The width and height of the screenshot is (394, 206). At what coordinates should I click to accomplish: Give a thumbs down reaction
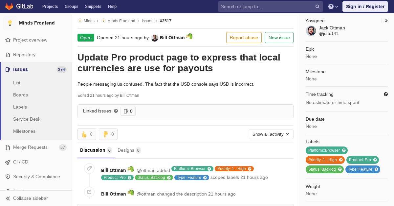[108, 134]
